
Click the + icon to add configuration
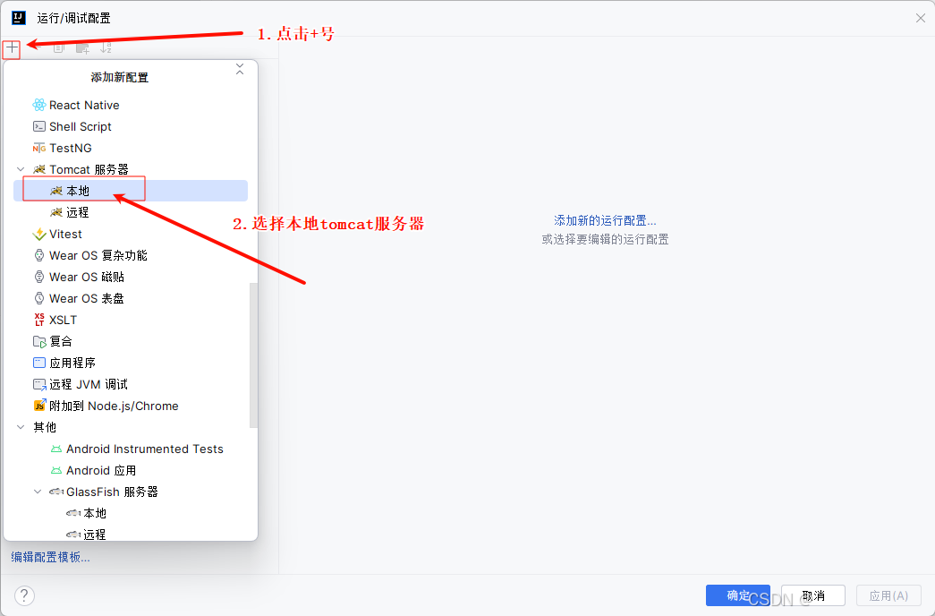click(x=12, y=49)
